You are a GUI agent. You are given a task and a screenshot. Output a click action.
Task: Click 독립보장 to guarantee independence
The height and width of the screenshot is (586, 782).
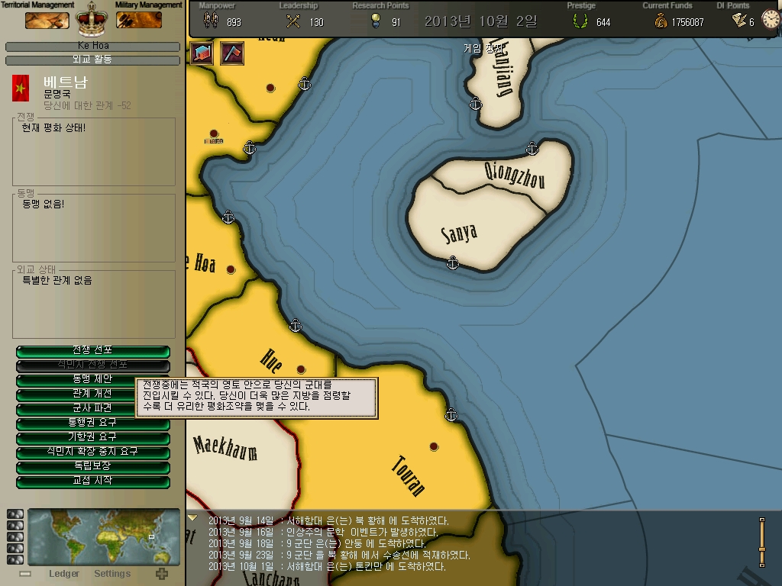click(x=92, y=466)
